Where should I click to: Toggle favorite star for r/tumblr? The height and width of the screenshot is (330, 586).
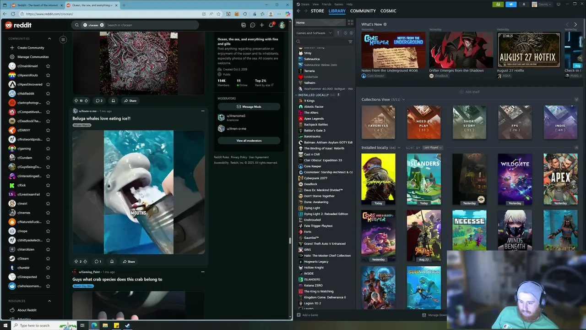coord(48,268)
